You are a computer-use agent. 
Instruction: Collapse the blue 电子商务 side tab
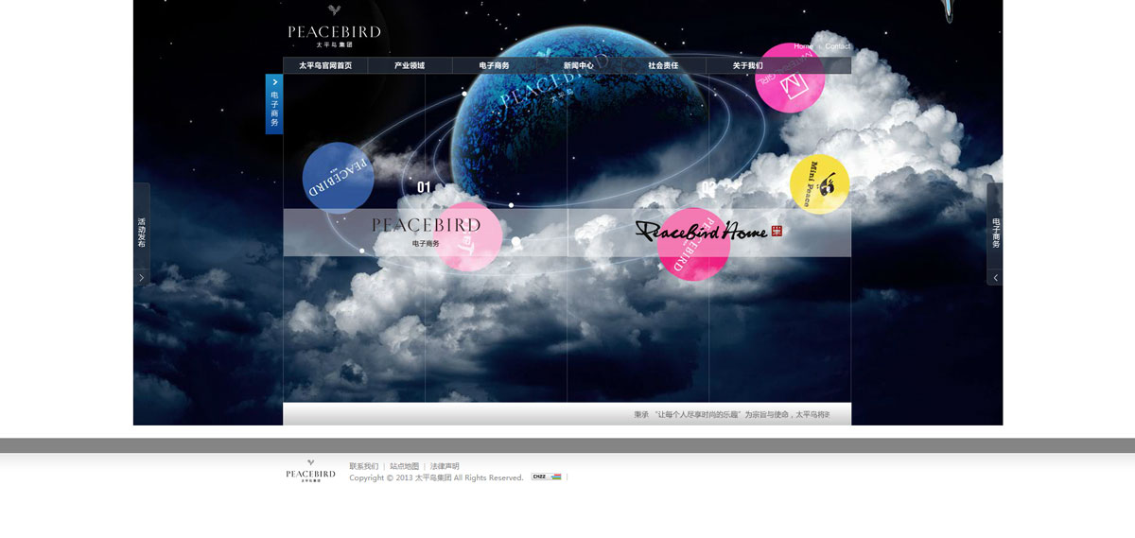coord(274,83)
